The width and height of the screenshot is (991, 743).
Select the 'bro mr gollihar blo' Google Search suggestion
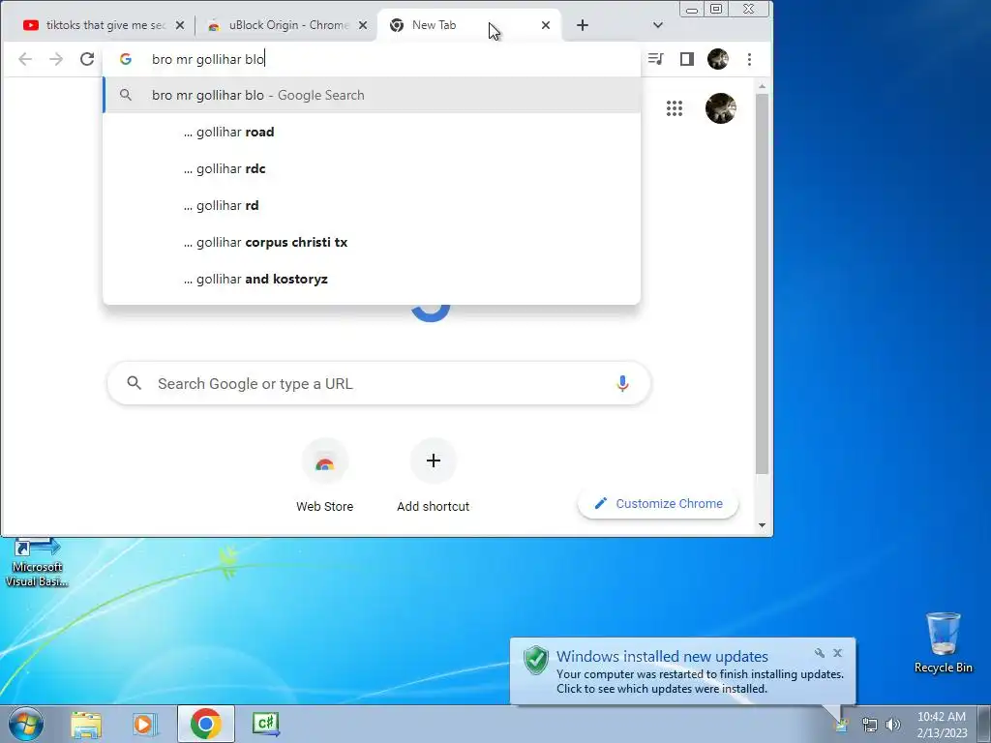[372, 96]
